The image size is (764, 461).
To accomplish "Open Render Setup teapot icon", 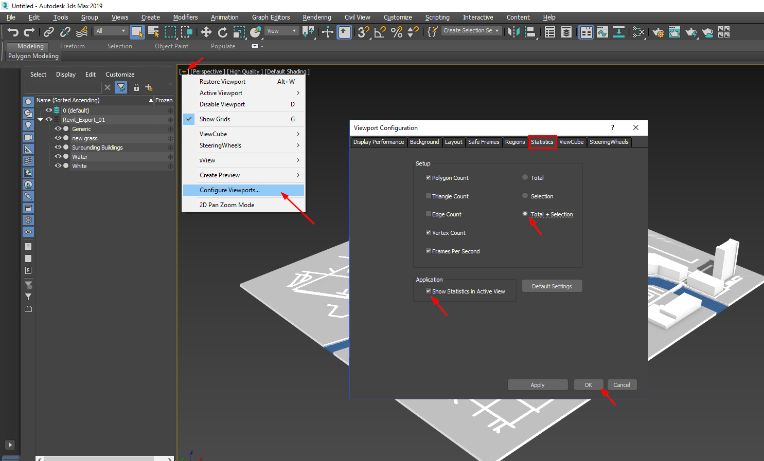I will click(658, 32).
